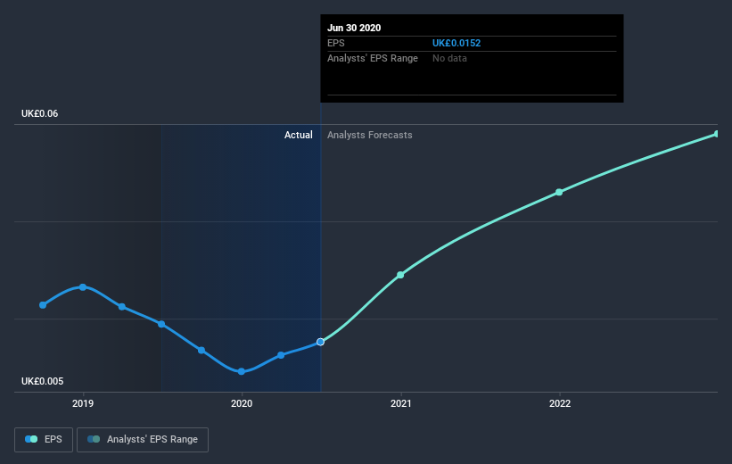Viewport: 732px width, 464px height.
Task: Click the 'Actual' section label
Action: pyautogui.click(x=299, y=135)
